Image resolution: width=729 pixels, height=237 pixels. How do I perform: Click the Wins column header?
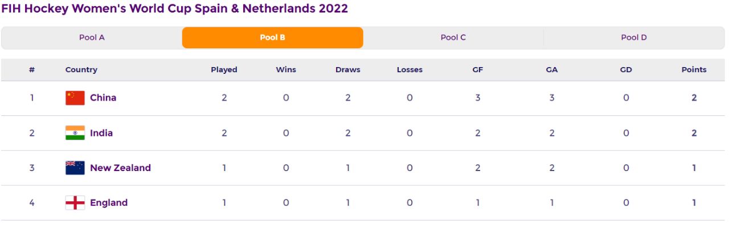pyautogui.click(x=286, y=70)
